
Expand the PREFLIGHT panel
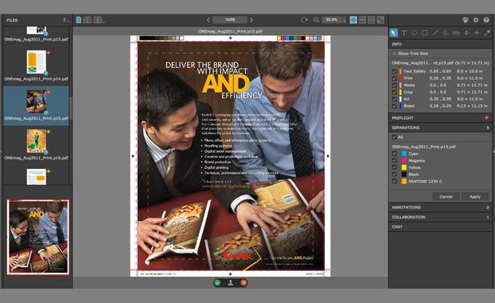[x=440, y=118]
